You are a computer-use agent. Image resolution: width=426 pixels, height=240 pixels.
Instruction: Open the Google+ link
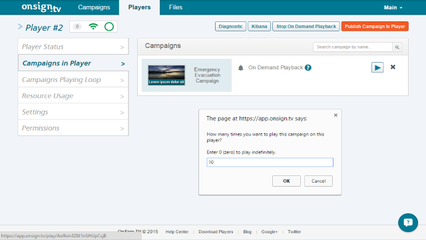269,232
